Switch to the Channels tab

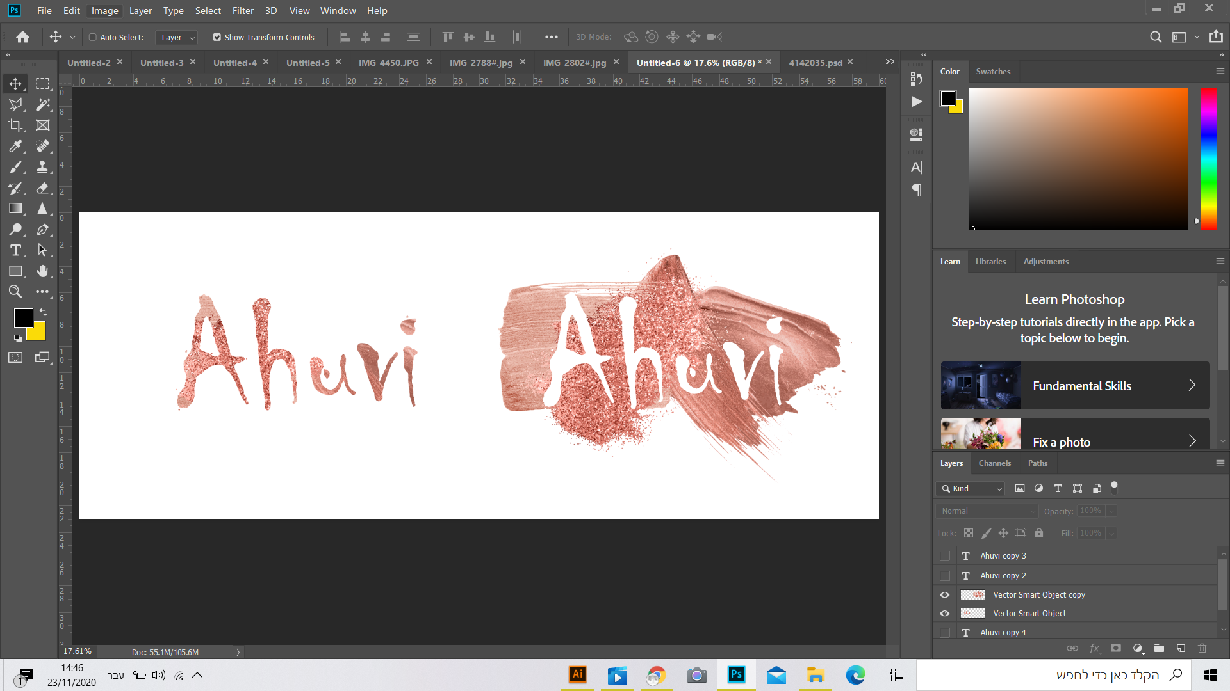point(994,463)
